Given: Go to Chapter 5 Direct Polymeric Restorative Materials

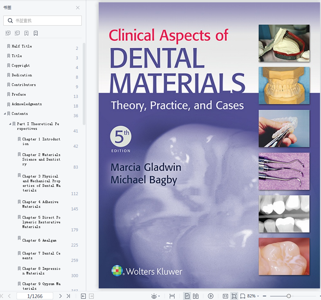Looking at the screenshot, I should (x=41, y=222).
